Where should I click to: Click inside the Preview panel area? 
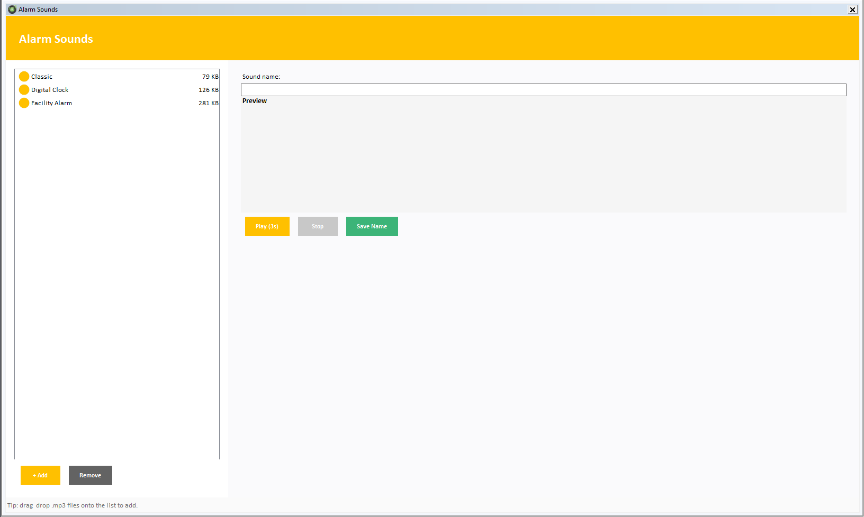[x=543, y=159]
